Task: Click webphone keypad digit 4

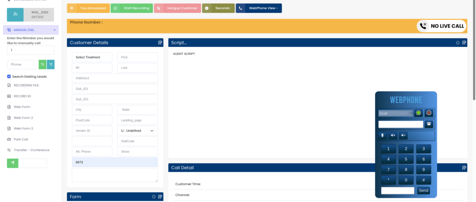Action: tap(388, 159)
